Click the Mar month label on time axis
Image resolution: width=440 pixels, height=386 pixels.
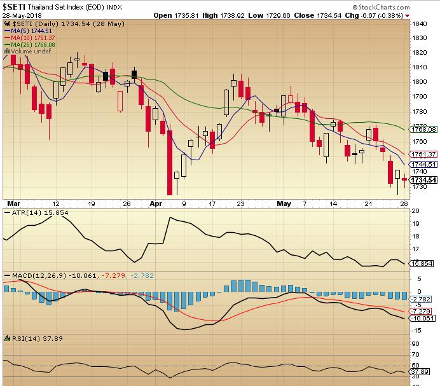tap(13, 203)
